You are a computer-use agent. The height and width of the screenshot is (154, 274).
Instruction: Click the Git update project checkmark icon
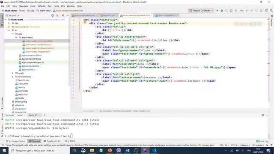pos(247,10)
